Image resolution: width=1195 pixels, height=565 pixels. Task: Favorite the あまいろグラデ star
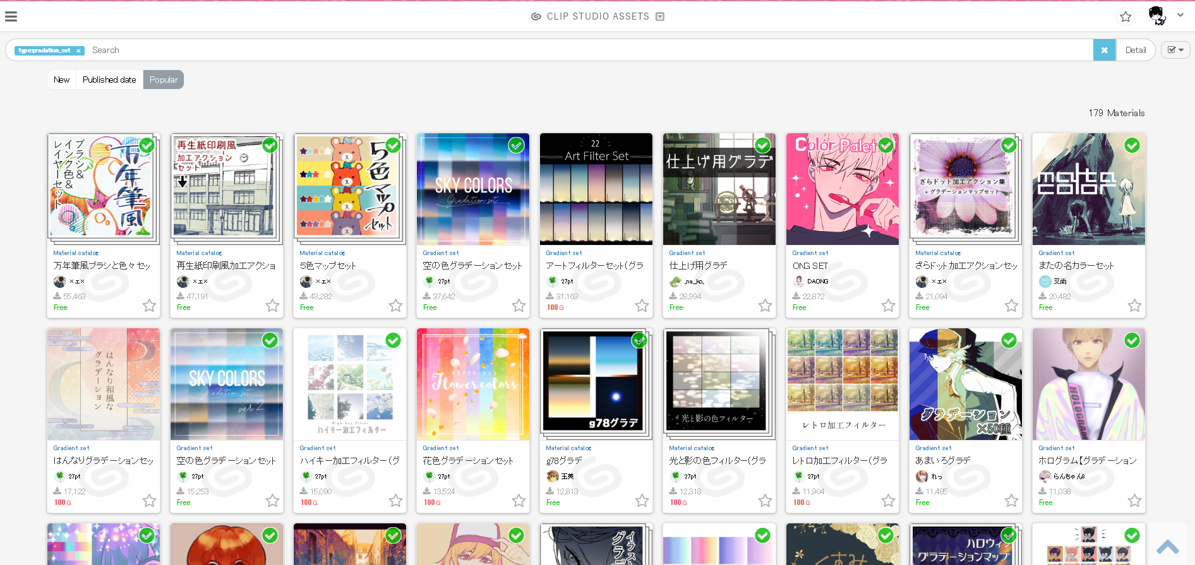pyautogui.click(x=1011, y=501)
